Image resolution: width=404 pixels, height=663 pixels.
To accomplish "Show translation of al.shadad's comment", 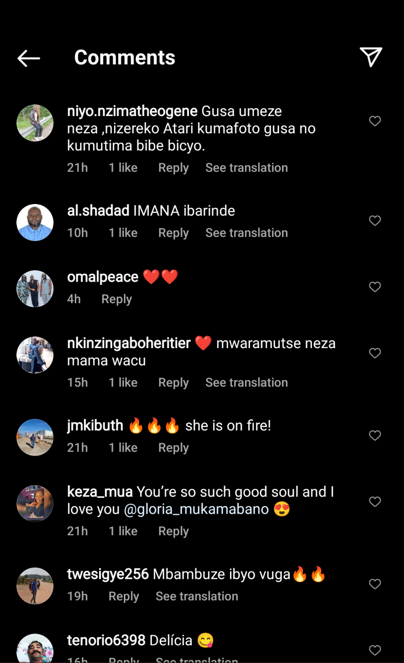I will coord(246,233).
